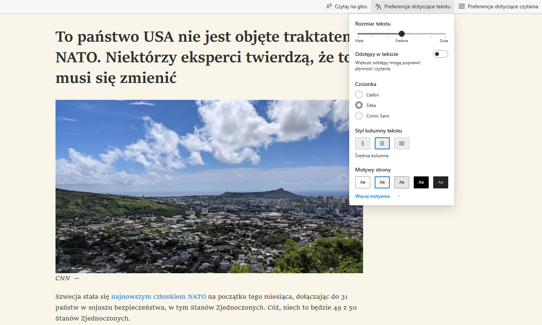The image size is (542, 325).
Task: Click the article headline text
Action: click(203, 57)
